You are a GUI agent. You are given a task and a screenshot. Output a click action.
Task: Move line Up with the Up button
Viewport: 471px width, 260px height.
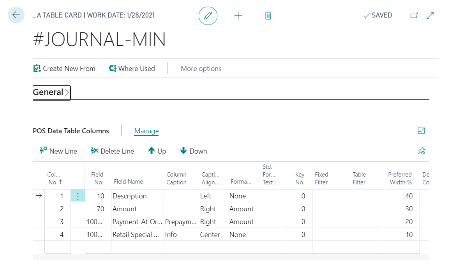coord(157,151)
